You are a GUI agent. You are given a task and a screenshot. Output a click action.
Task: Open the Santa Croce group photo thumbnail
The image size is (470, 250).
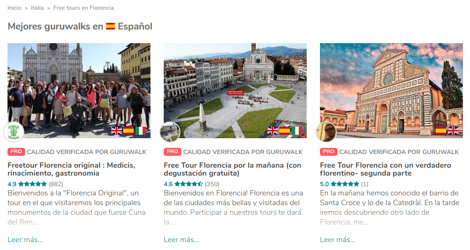tap(79, 91)
